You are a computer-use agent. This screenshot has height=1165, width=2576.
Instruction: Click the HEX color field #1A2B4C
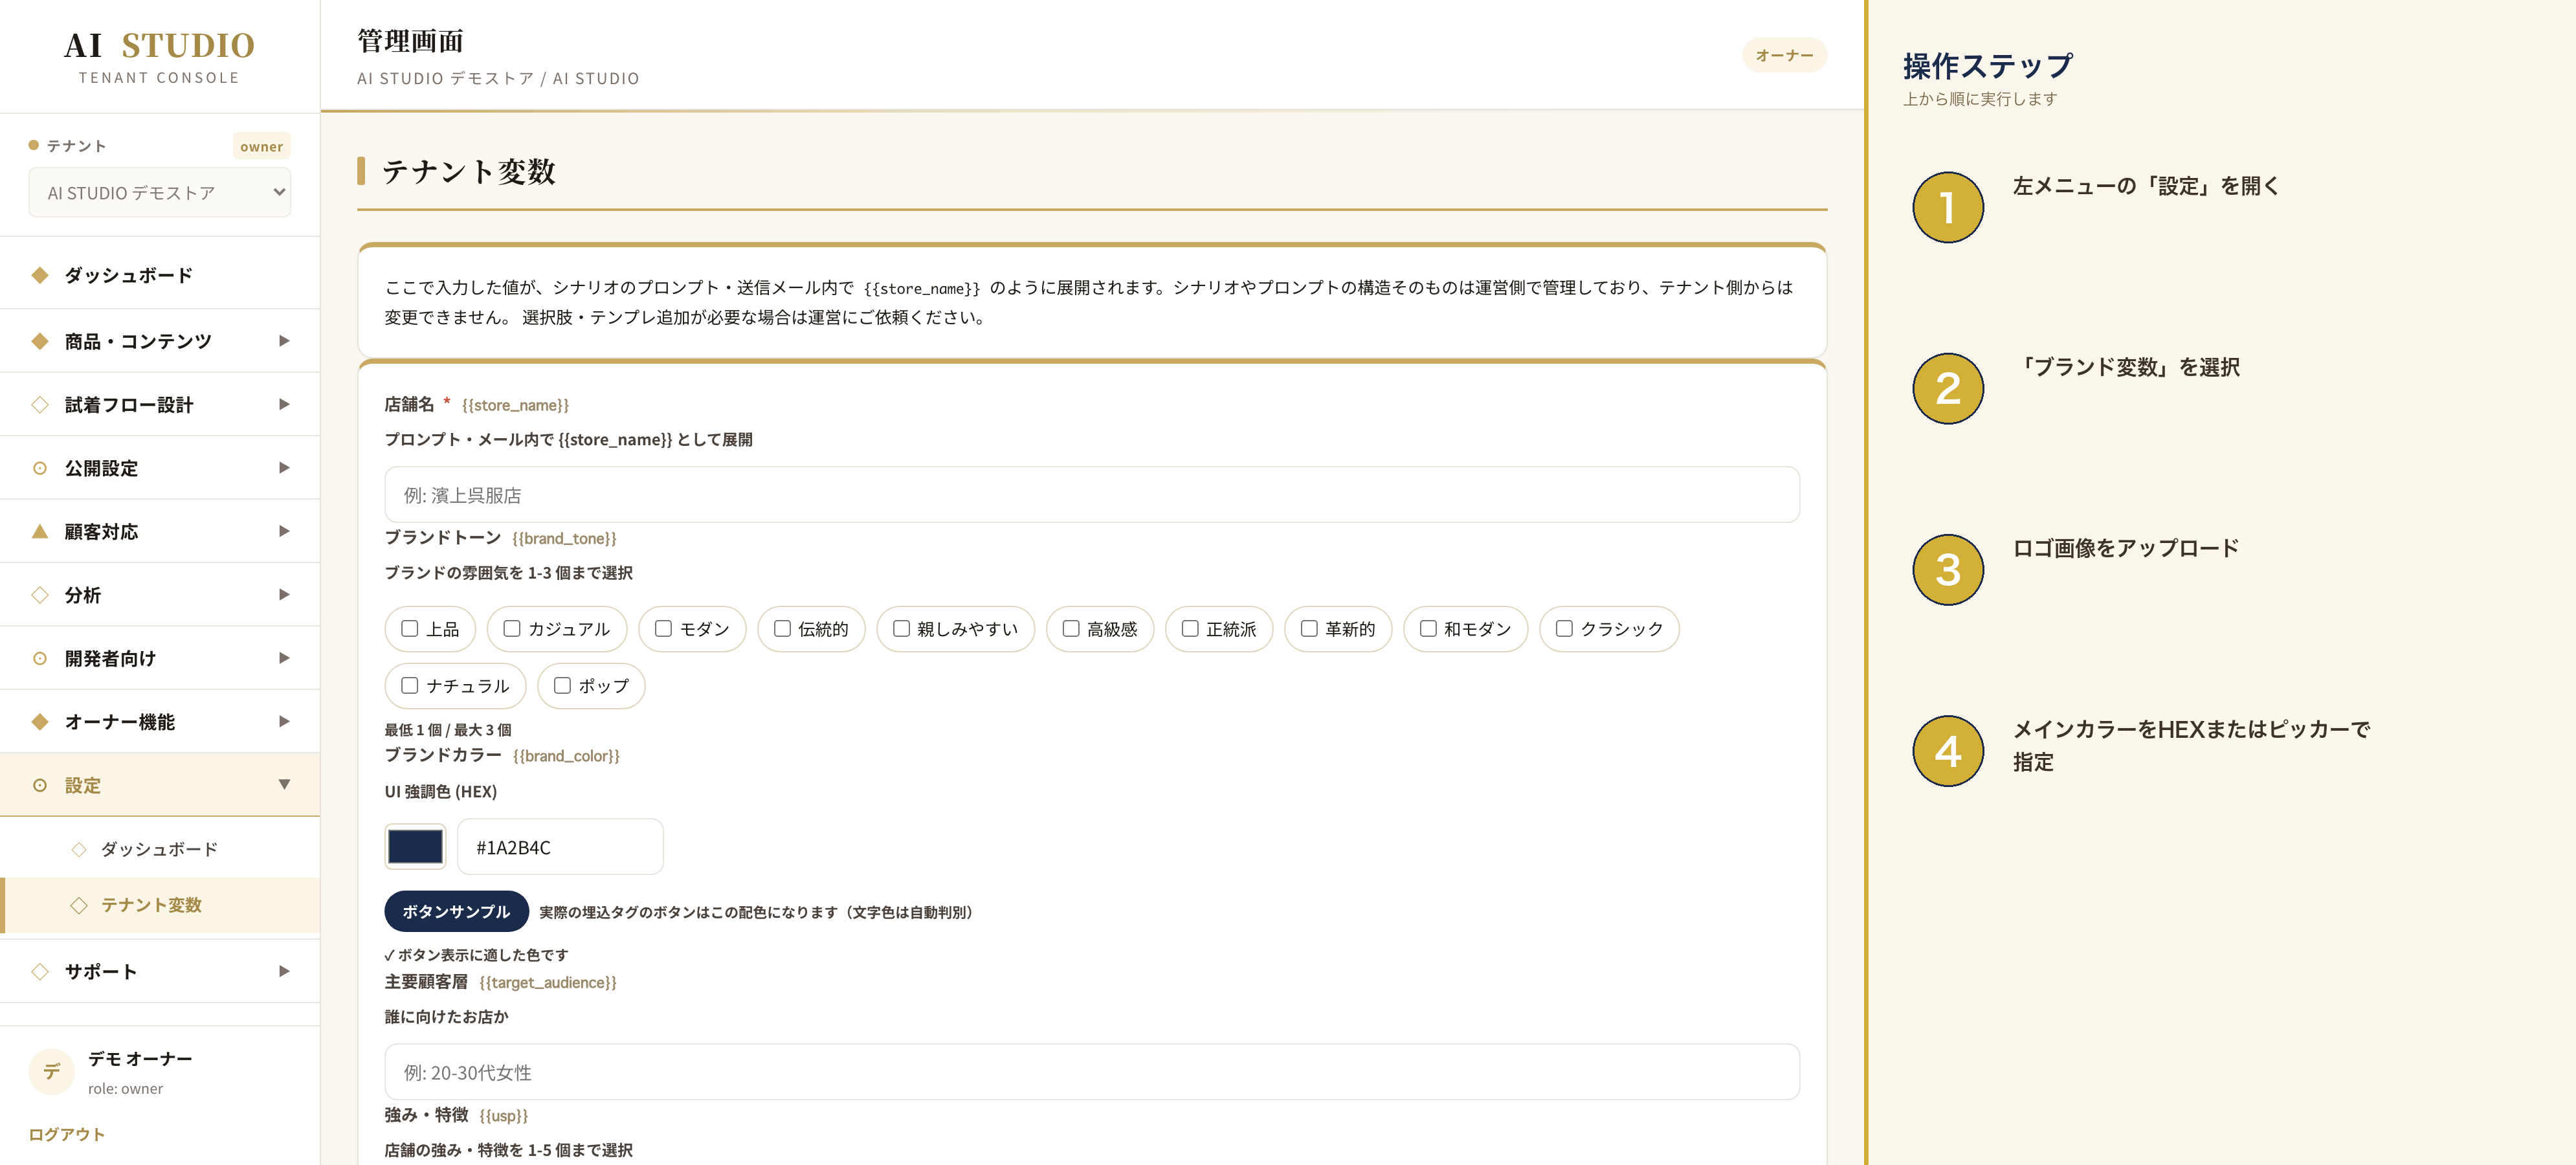560,847
